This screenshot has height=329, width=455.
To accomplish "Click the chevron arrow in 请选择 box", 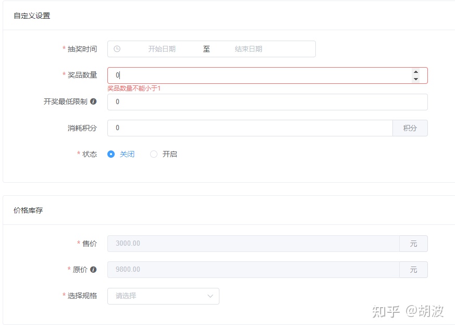I will point(210,296).
